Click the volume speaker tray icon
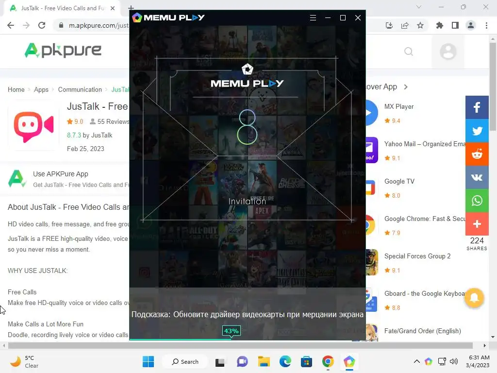 tap(454, 361)
